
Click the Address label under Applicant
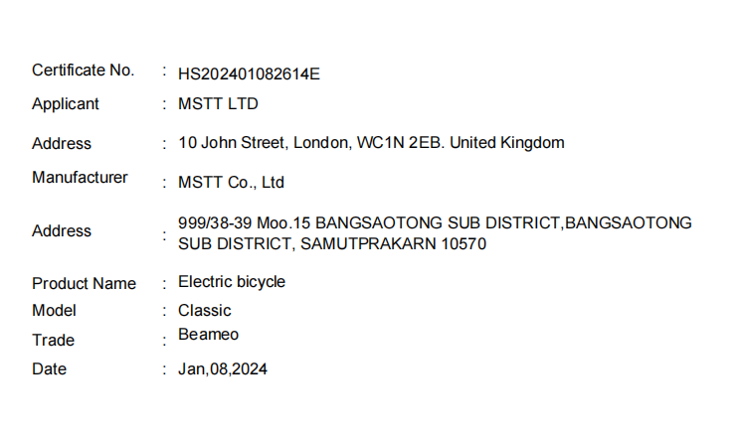(x=62, y=144)
